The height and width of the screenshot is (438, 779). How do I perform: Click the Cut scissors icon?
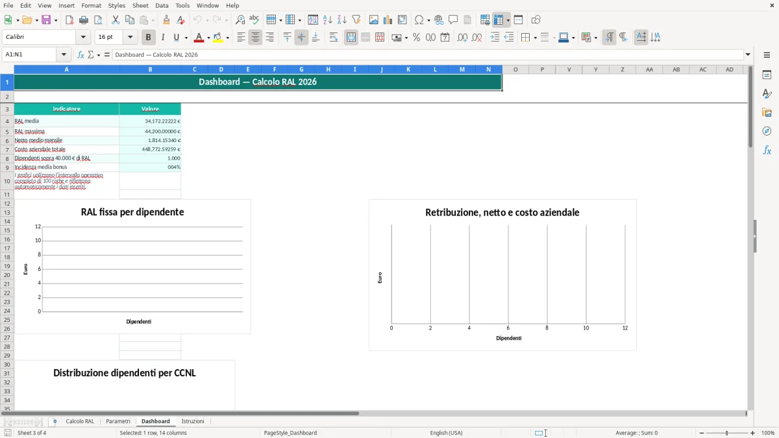pos(116,20)
